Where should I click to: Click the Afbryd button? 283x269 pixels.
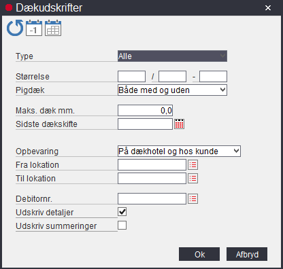pyautogui.click(x=247, y=254)
